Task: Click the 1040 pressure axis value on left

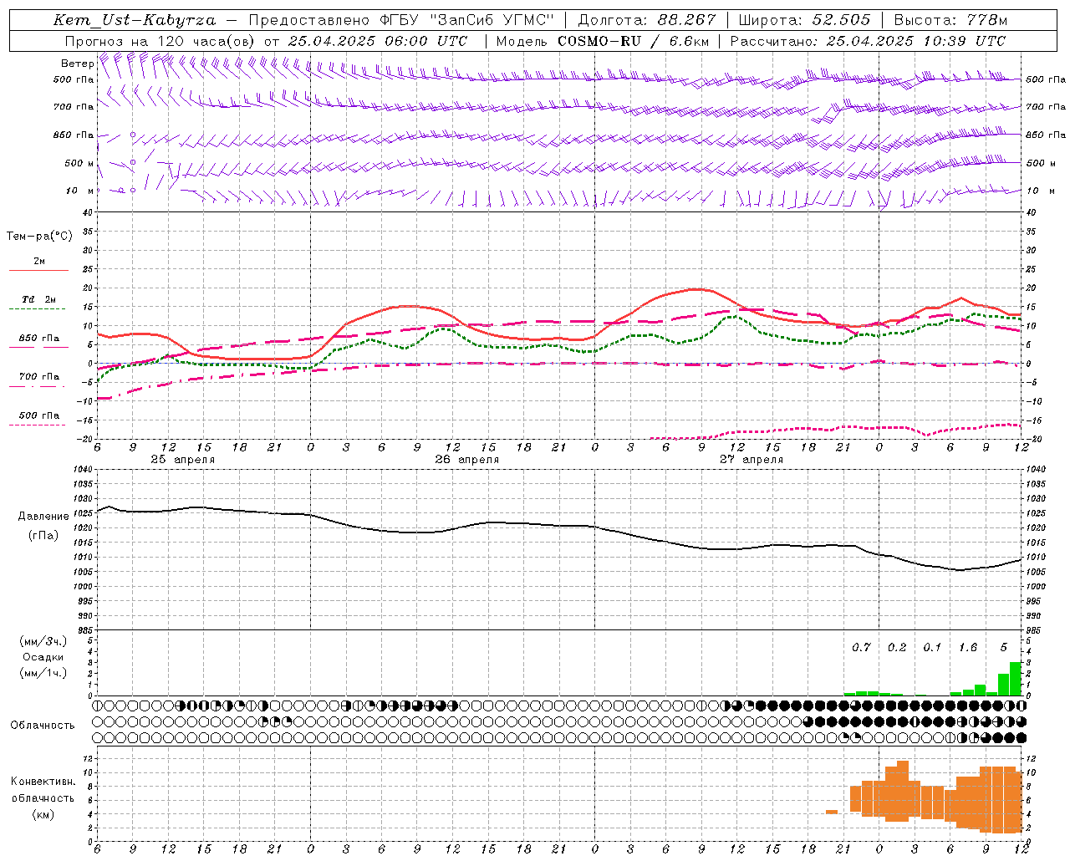Action: (x=81, y=470)
